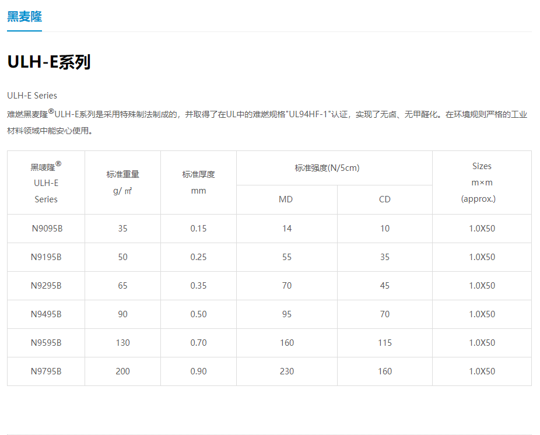
Task: Click size 1.0X50 in N9095B row
Action: [482, 229]
